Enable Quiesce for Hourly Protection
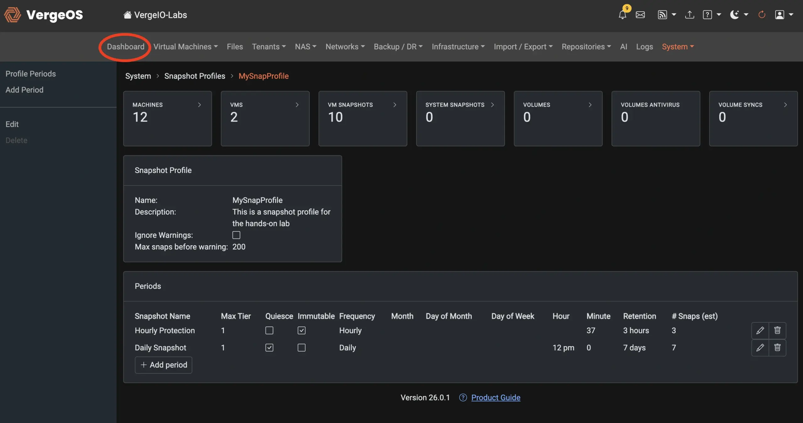Screen dimensions: 803x423 tap(269, 330)
